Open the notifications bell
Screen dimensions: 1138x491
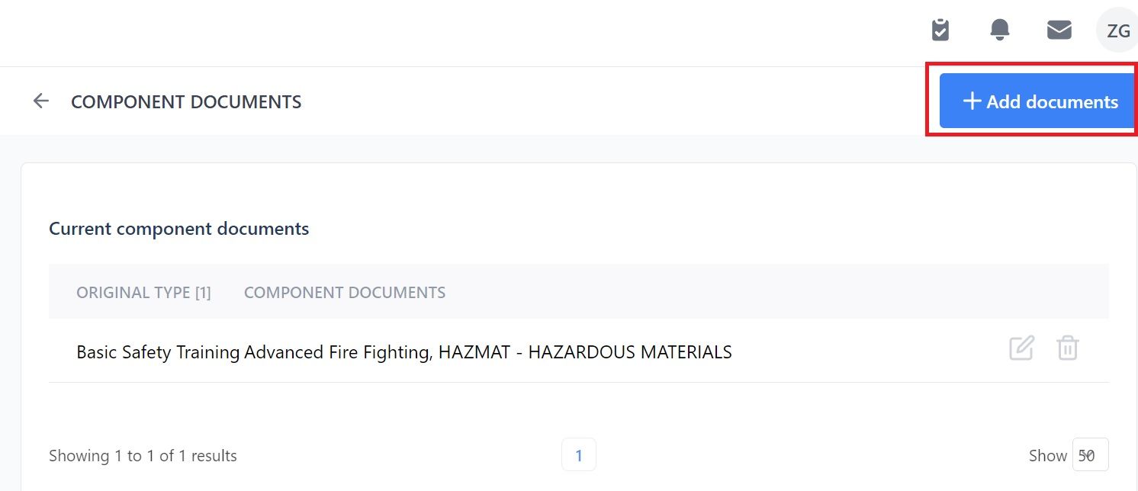point(1000,30)
